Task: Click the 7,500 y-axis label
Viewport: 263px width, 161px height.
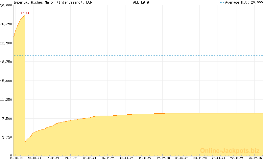Action: 7,119
